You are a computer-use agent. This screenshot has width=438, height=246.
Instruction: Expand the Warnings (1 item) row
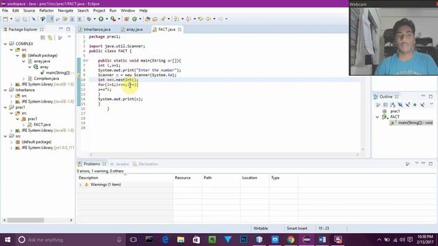[81, 184]
